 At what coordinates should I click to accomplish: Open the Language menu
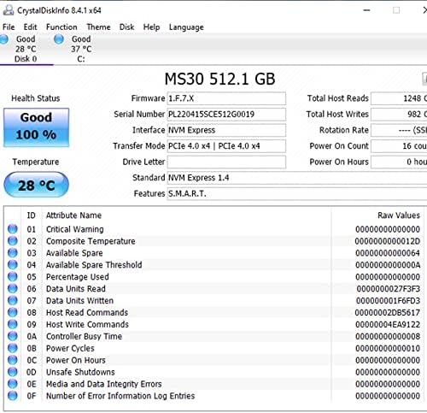[186, 27]
